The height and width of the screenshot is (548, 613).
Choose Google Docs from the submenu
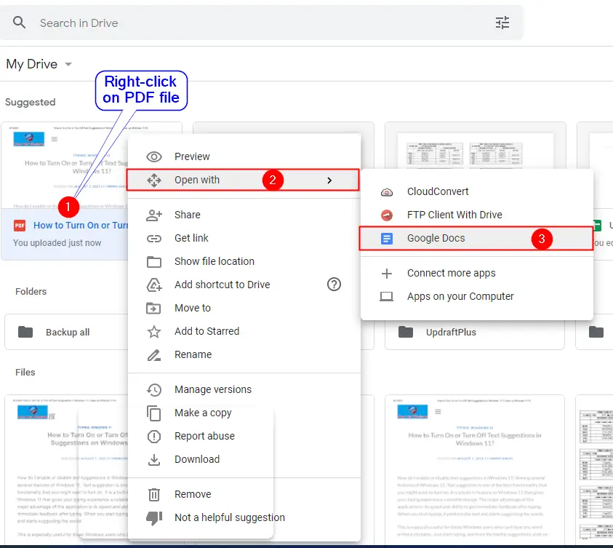476,238
